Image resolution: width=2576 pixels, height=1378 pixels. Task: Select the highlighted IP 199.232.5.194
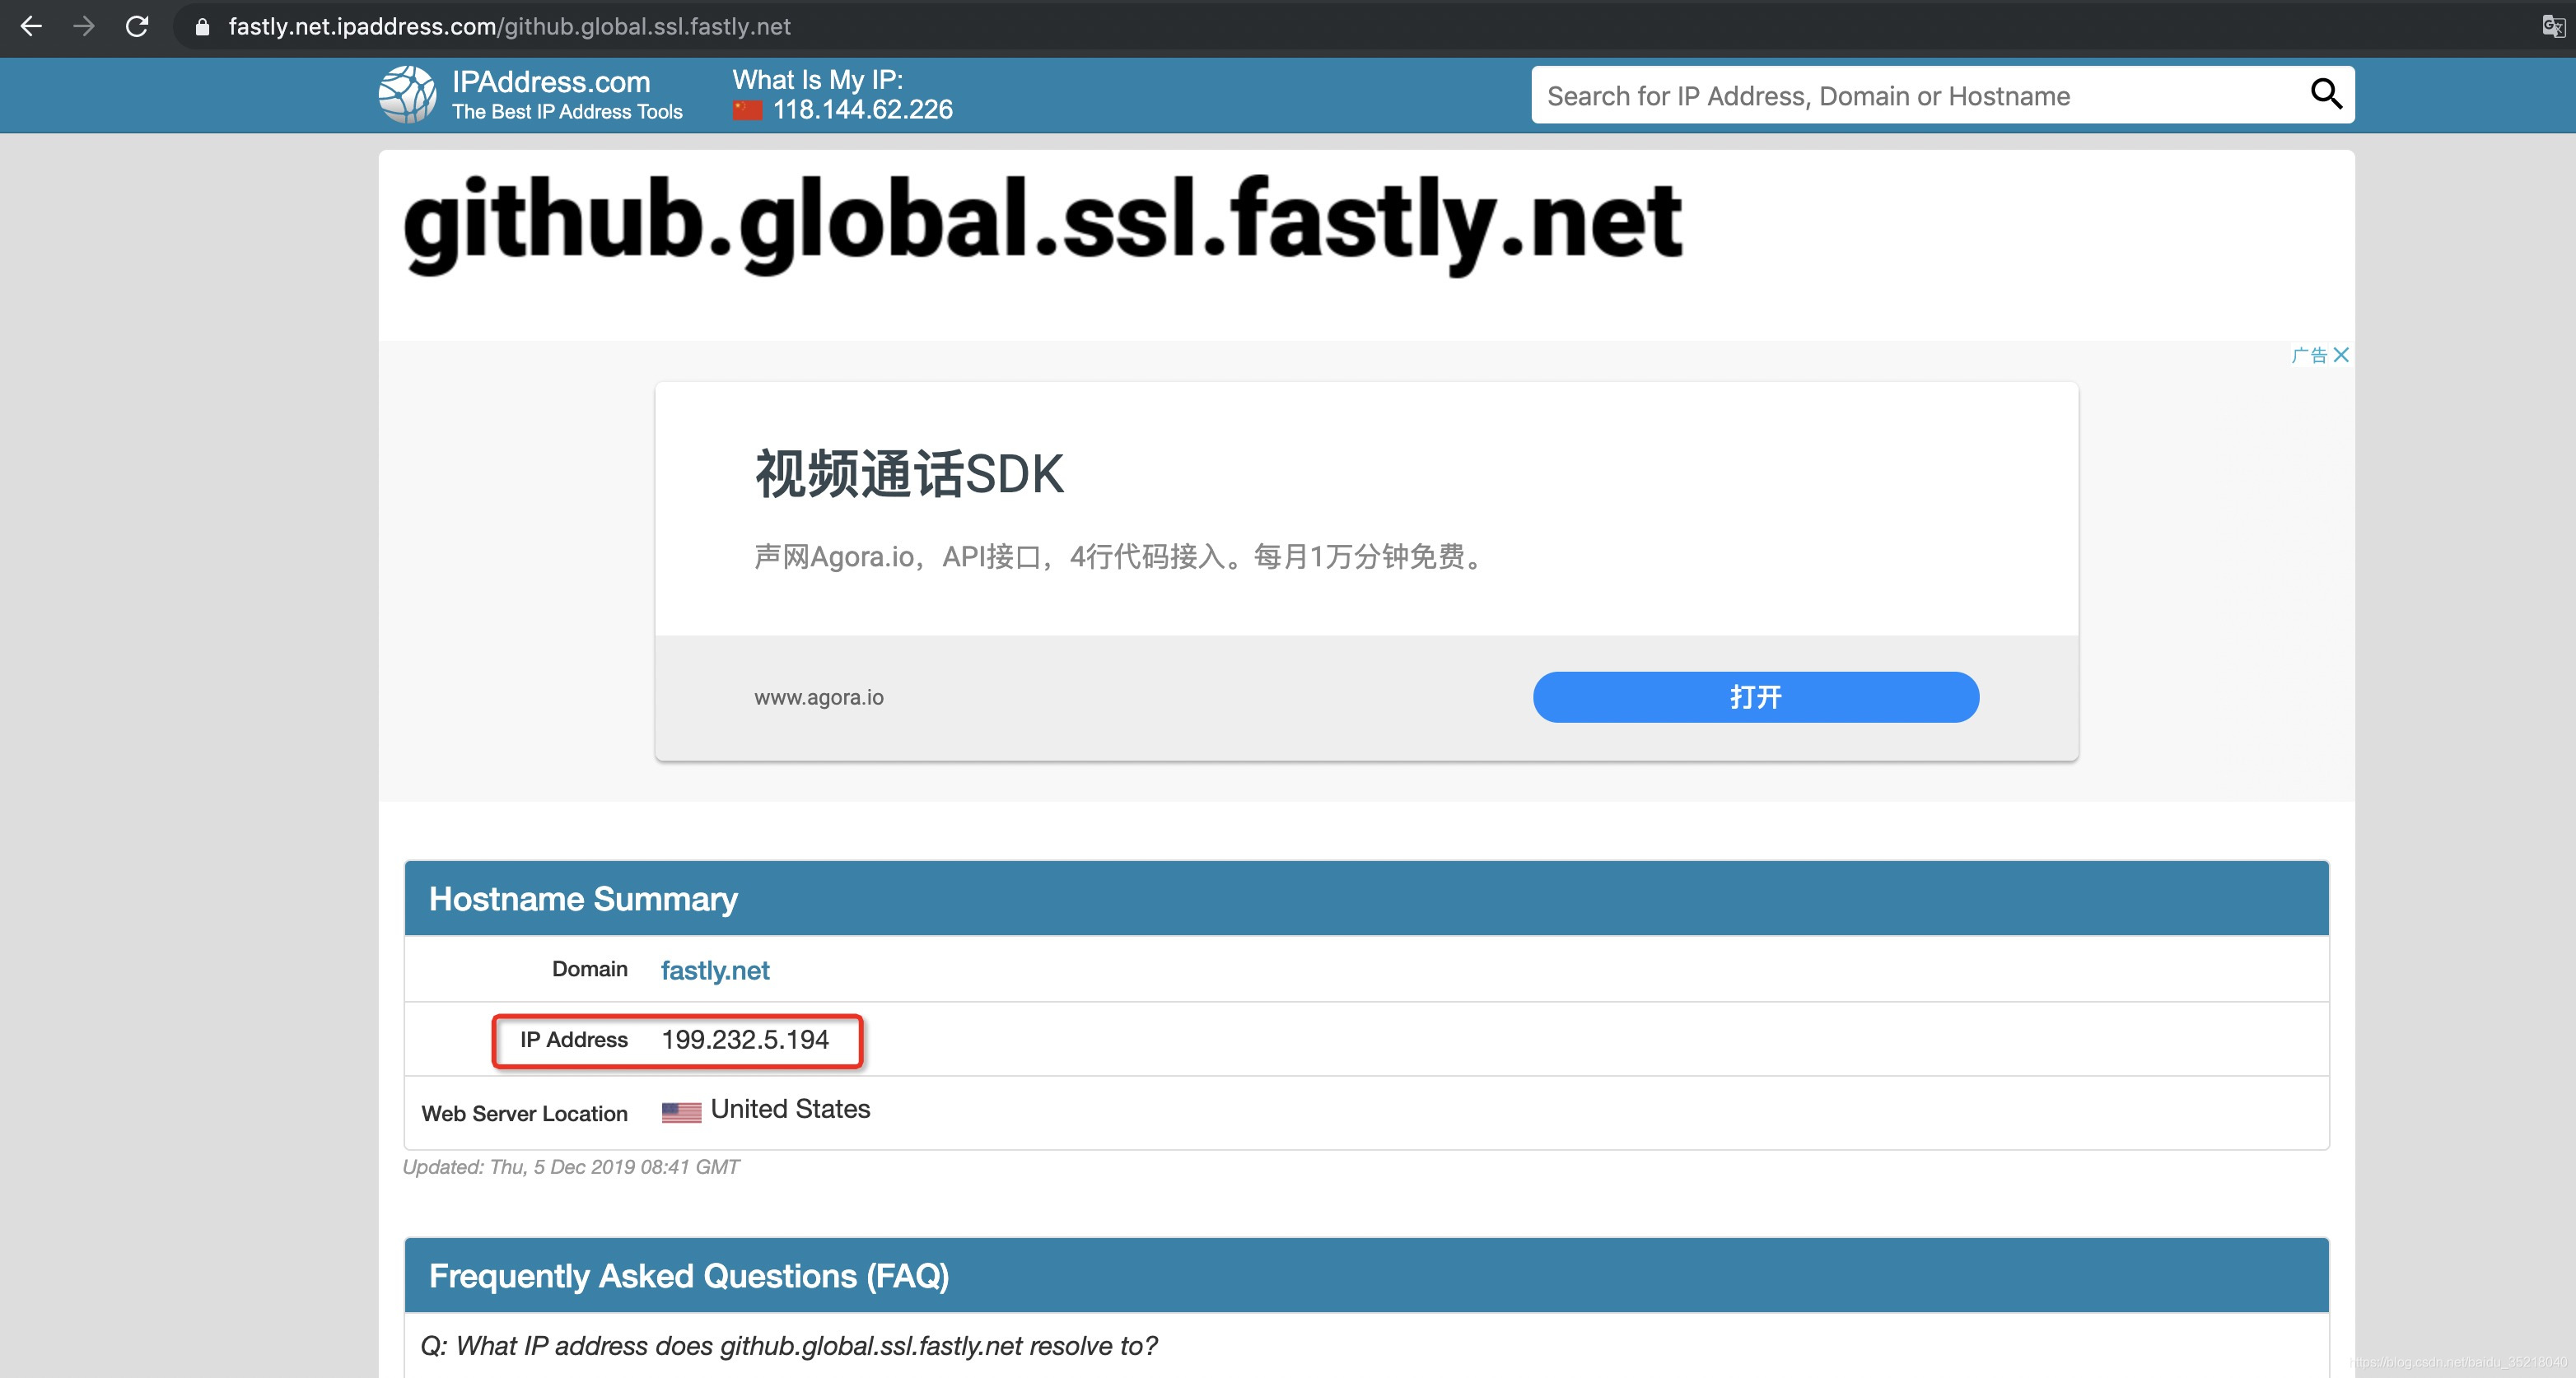[744, 1039]
